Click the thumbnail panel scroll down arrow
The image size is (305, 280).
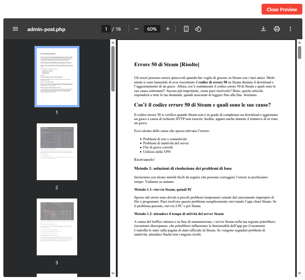(x=113, y=273)
